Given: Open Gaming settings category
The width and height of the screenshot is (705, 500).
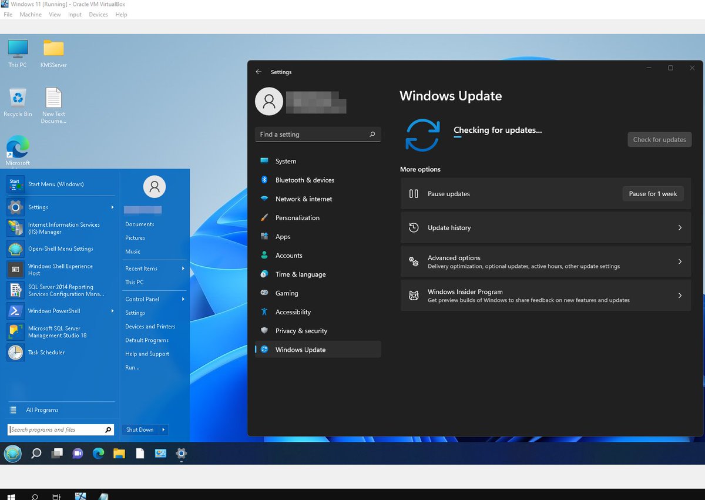Looking at the screenshot, I should click(x=318, y=293).
